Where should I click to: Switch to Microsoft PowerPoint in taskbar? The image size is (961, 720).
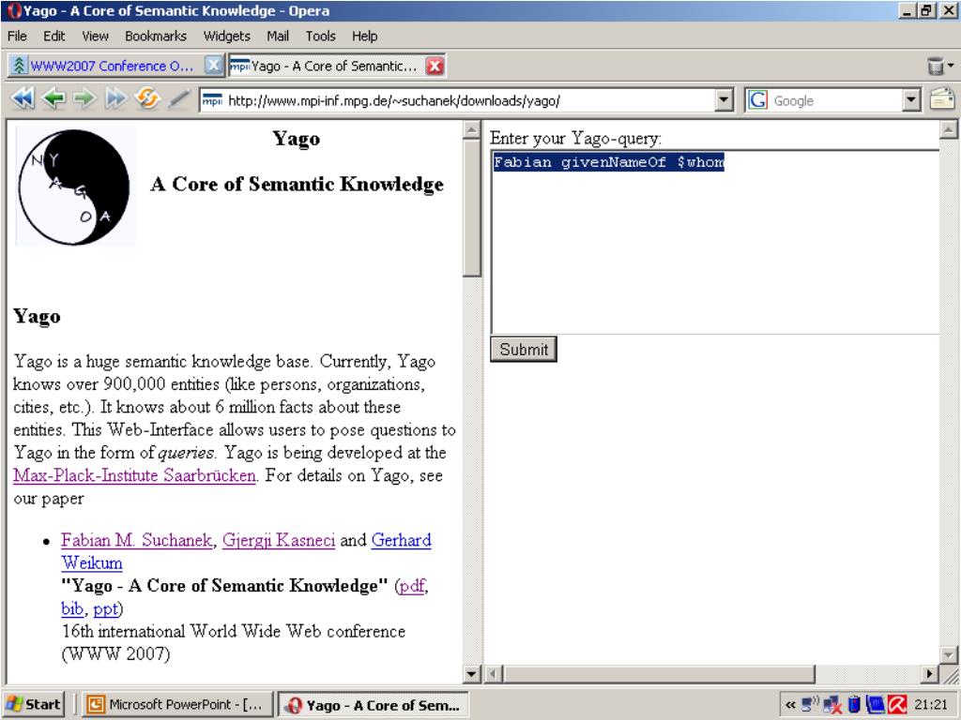[x=177, y=705]
